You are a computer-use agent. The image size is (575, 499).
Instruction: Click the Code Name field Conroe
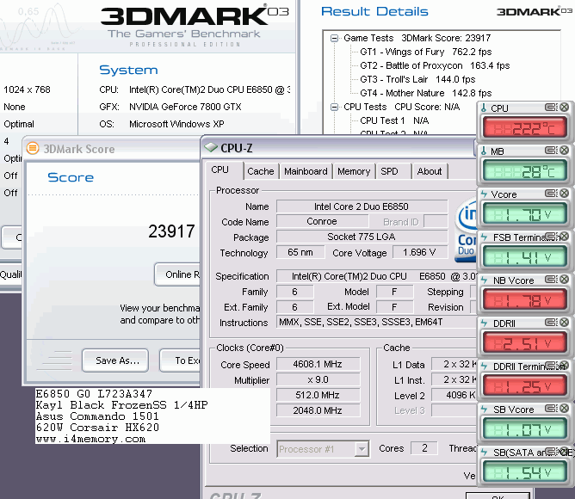click(322, 221)
